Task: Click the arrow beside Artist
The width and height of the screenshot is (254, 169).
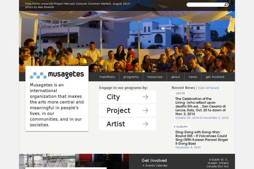Action: 145,124
